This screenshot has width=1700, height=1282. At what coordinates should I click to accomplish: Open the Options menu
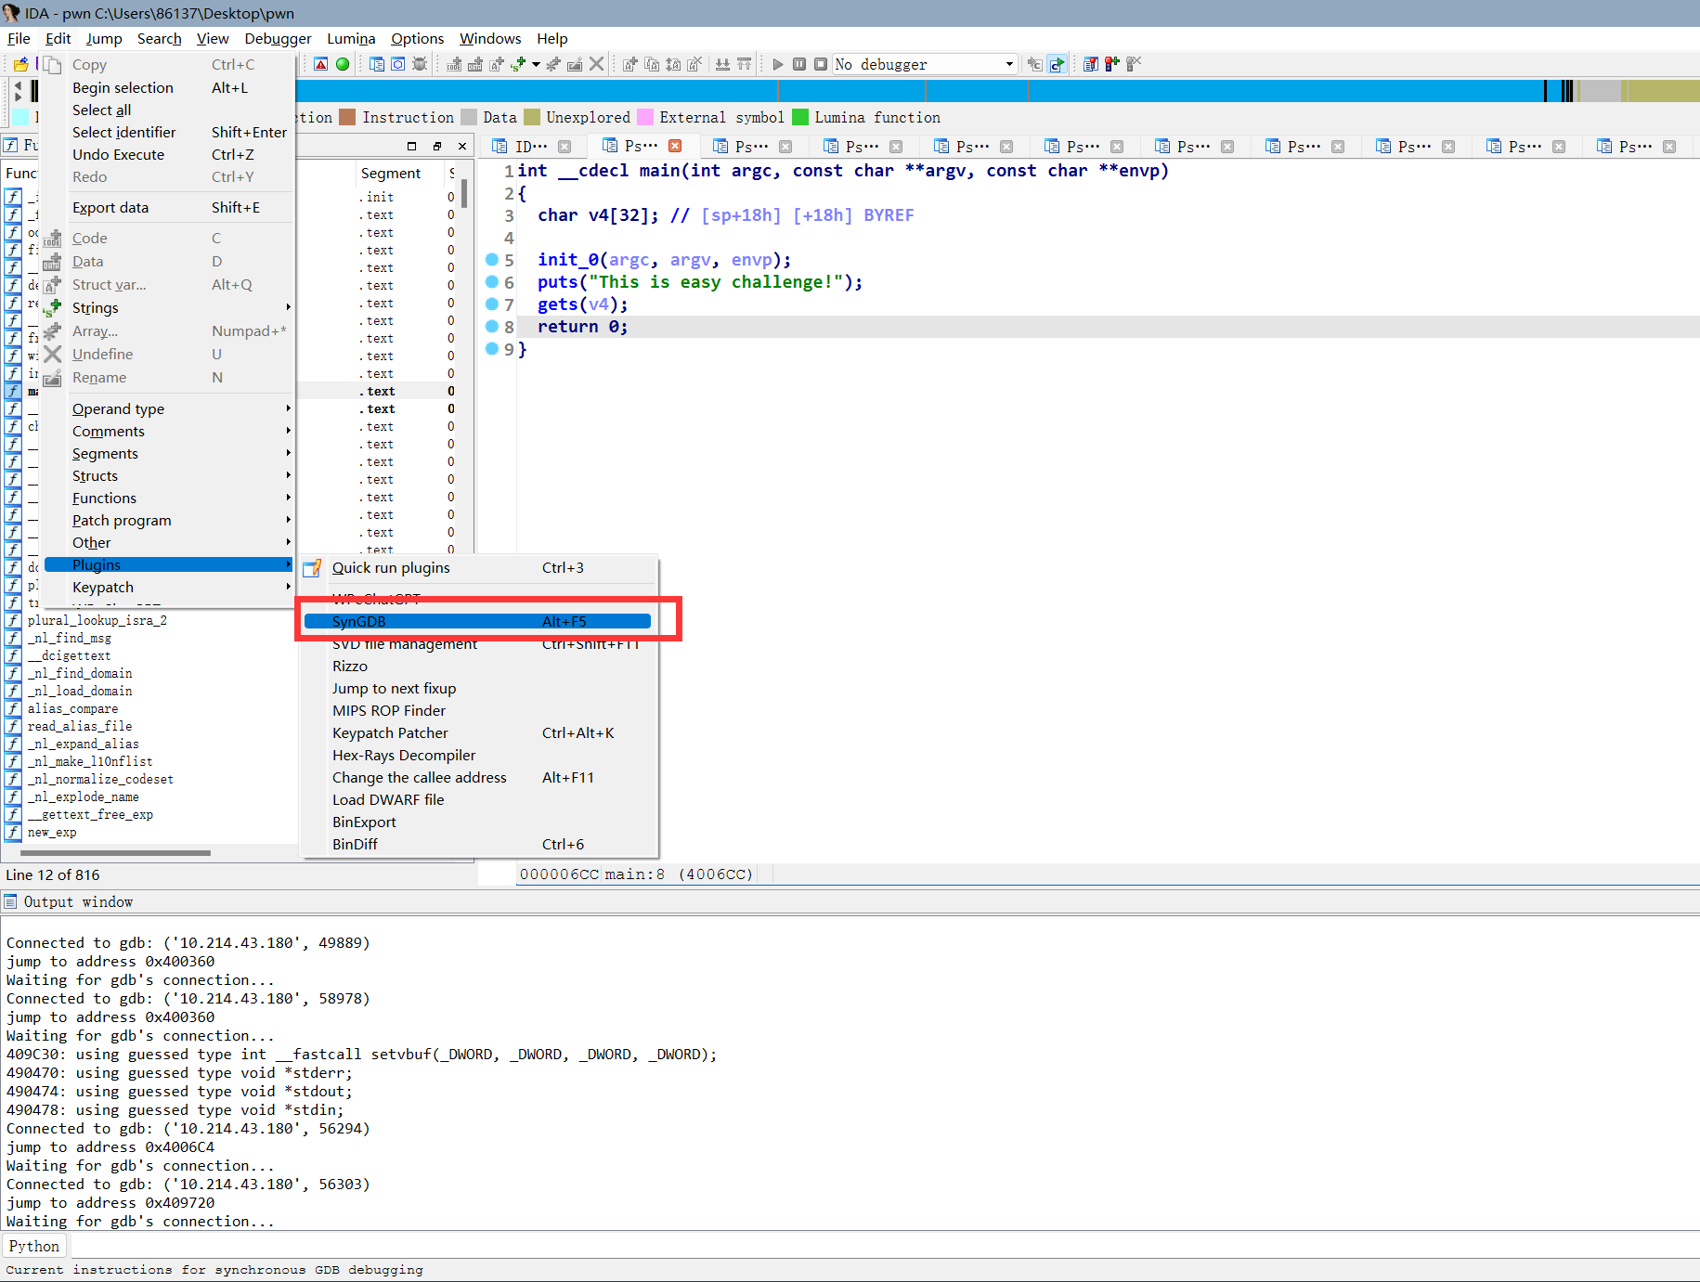pyautogui.click(x=417, y=39)
